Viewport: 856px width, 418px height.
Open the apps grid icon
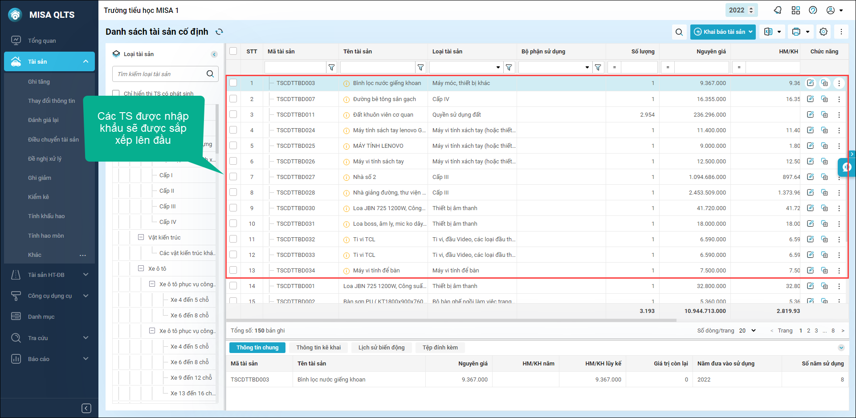click(x=796, y=10)
